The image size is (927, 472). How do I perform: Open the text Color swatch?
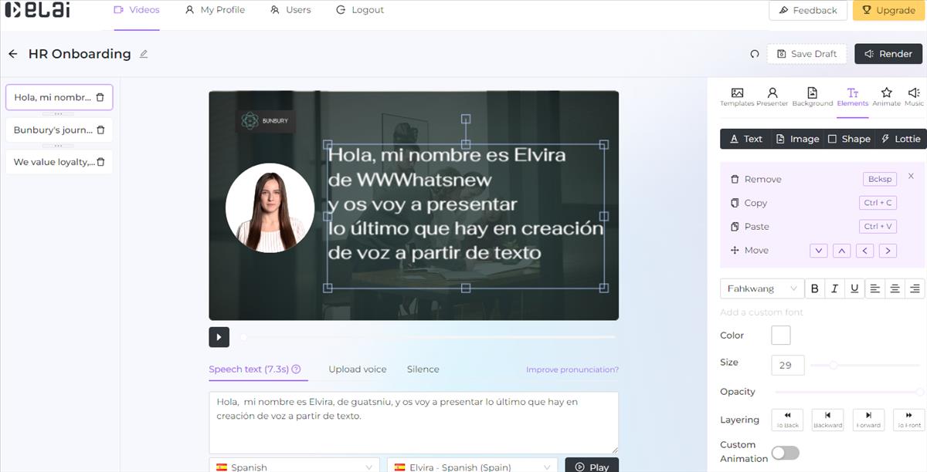[780, 335]
